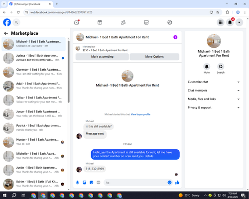Open the Facebook search magnifier
Screen dimensions: 249x199
click(x=16, y=22)
